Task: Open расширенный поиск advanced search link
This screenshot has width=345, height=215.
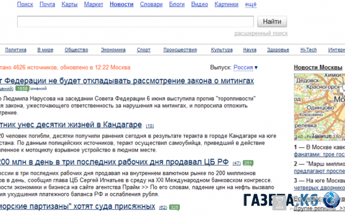Action: 261,33
